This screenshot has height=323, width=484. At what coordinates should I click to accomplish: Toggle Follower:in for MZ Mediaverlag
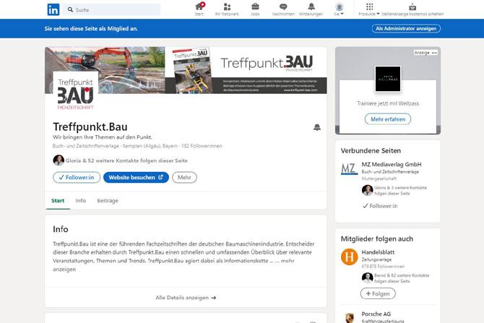pyautogui.click(x=380, y=206)
